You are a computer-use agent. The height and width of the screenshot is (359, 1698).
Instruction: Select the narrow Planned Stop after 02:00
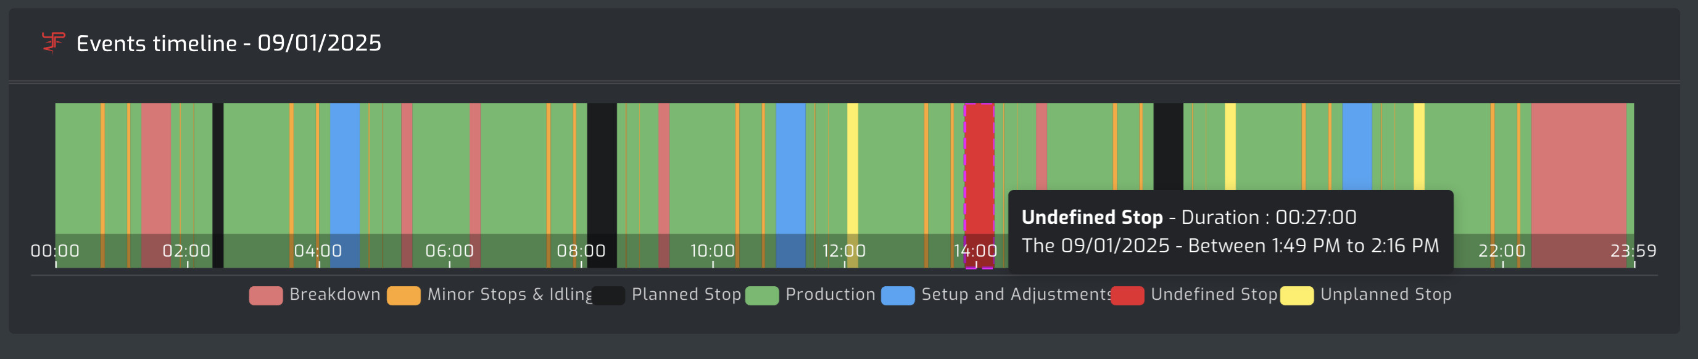[218, 185]
